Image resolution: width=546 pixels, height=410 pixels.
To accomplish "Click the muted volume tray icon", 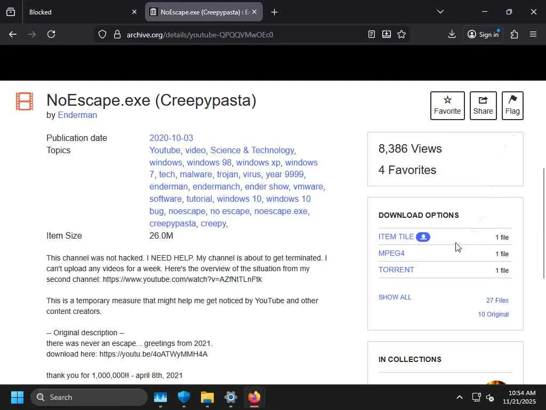I will coord(490,397).
